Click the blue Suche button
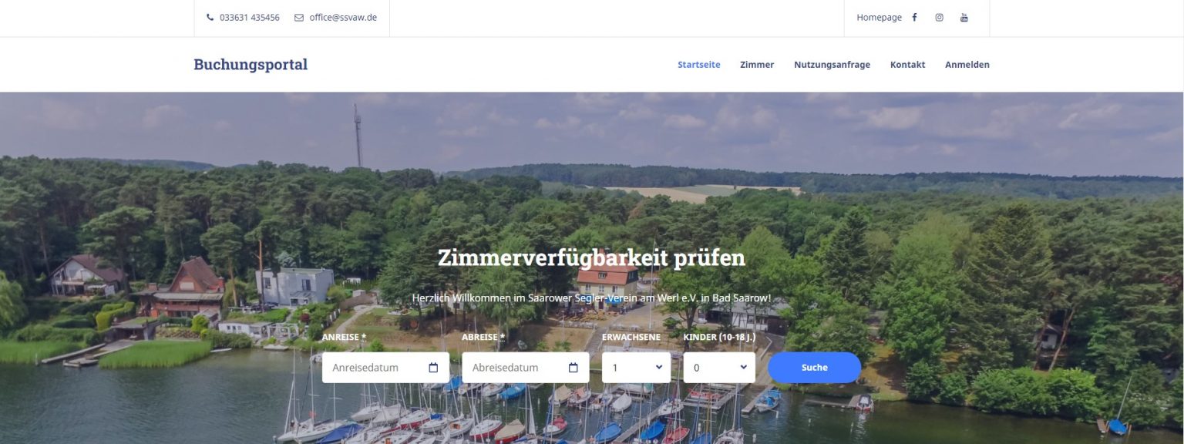The width and height of the screenshot is (1184, 444). point(814,368)
